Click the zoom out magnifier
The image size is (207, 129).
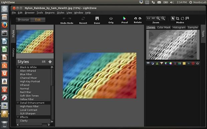coord(163,18)
